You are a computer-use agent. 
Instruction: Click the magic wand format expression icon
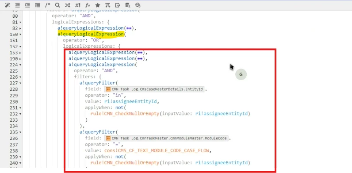point(8,5)
